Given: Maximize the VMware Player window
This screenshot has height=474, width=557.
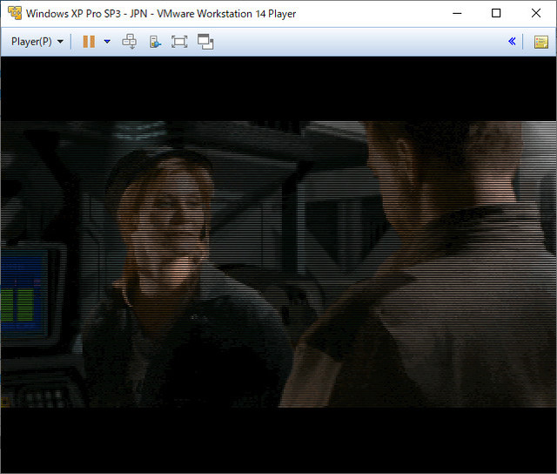Looking at the screenshot, I should coord(496,13).
